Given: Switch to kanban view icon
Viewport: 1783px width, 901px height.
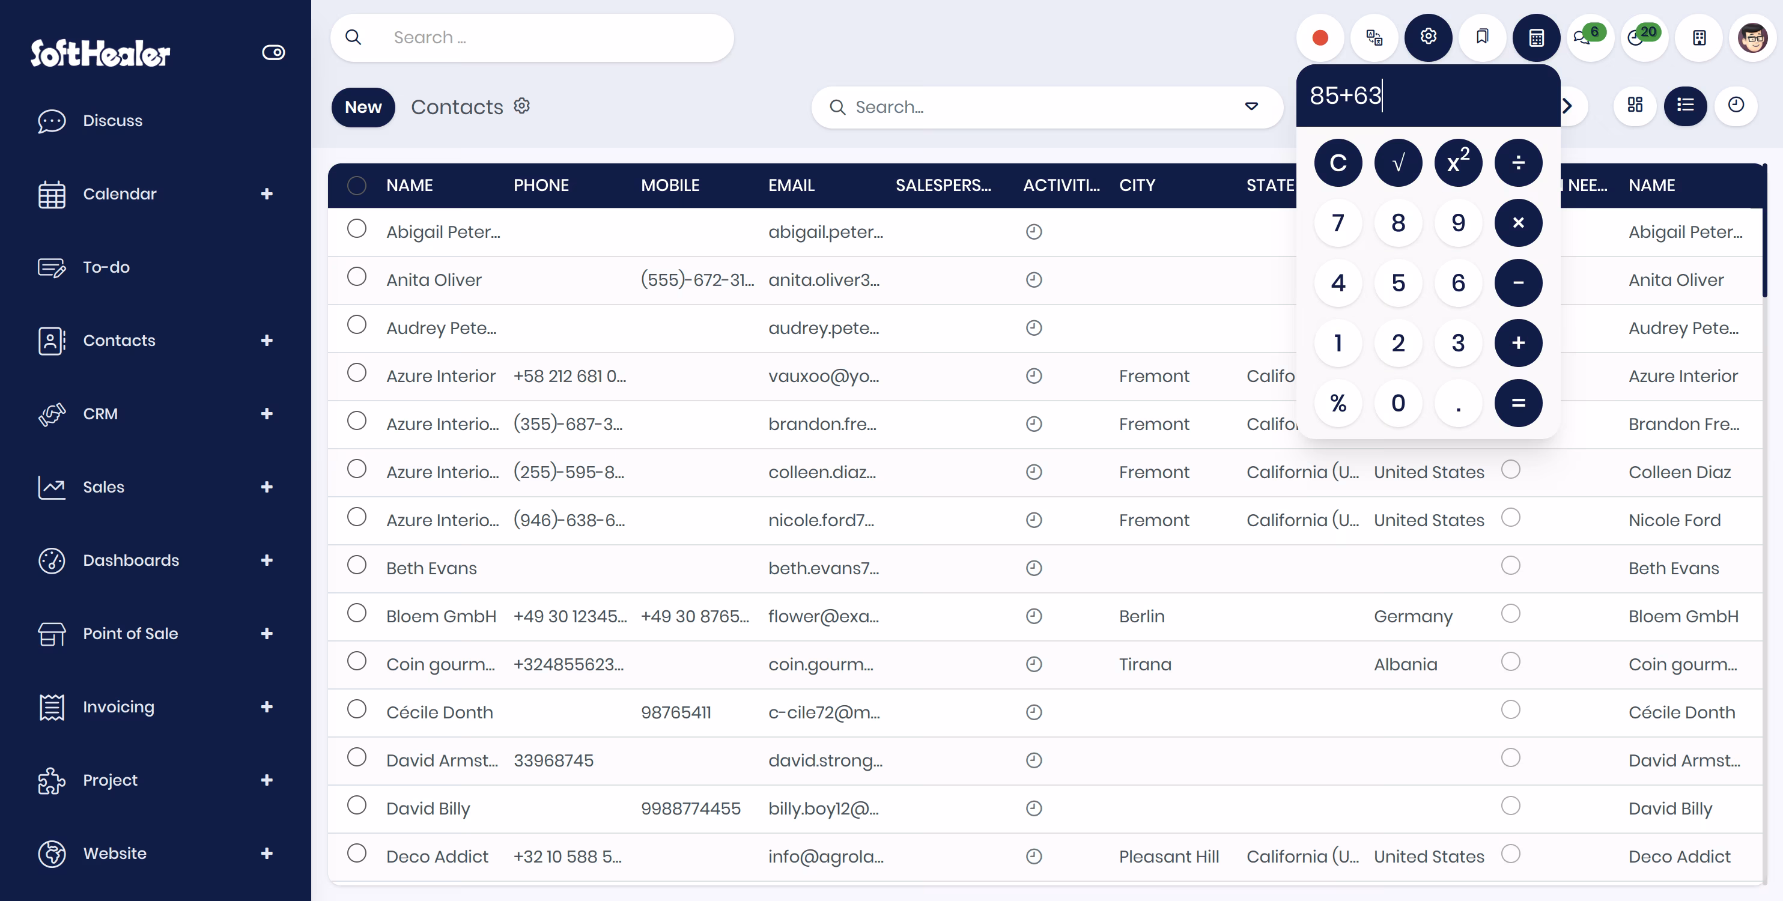Looking at the screenshot, I should [1635, 105].
